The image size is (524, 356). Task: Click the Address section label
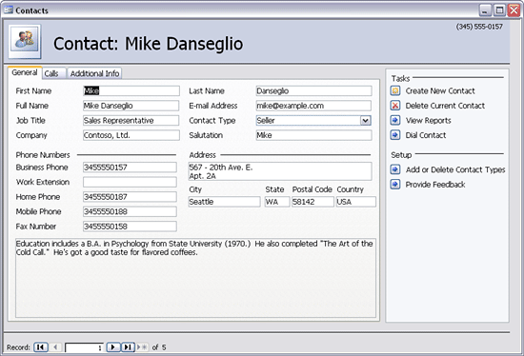click(x=203, y=154)
